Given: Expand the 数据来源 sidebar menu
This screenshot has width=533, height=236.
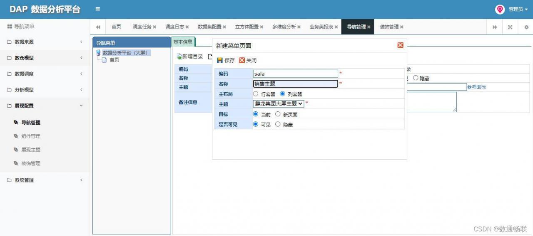Looking at the screenshot, I should (x=45, y=42).
